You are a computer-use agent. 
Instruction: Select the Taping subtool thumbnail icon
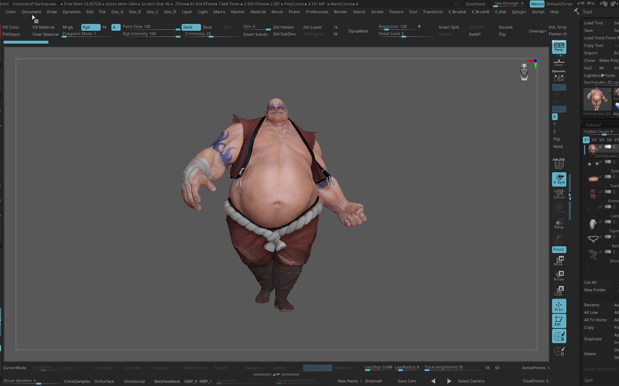[593, 224]
